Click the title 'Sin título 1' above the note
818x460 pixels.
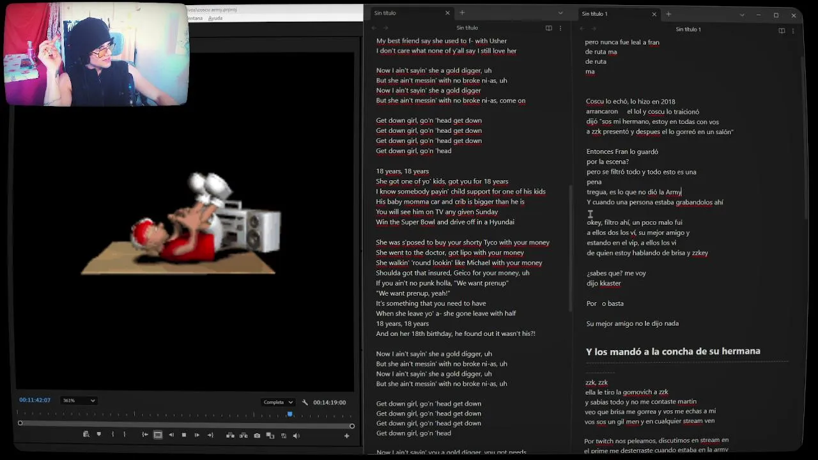pos(688,29)
